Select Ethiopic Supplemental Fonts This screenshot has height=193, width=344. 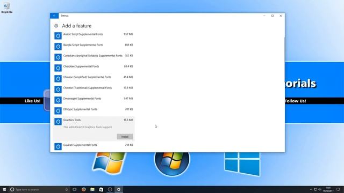[x=80, y=109]
